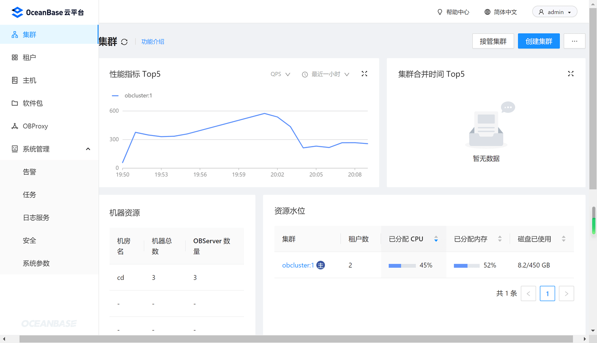Select the 租户 sidebar icon
Viewport: 597px width, 343px height.
pyautogui.click(x=29, y=57)
